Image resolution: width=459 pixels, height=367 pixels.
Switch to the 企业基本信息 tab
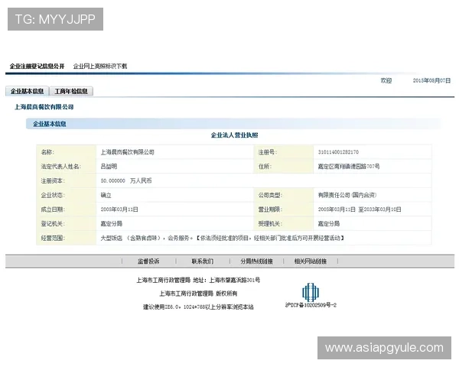pos(27,91)
